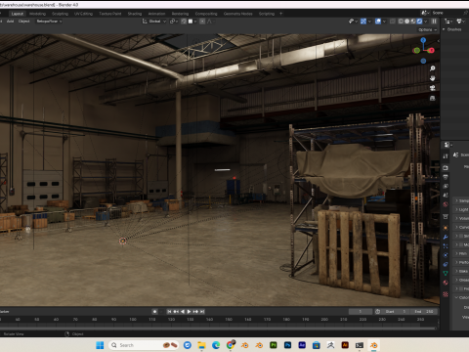Switch to material preview shading

coord(413,22)
